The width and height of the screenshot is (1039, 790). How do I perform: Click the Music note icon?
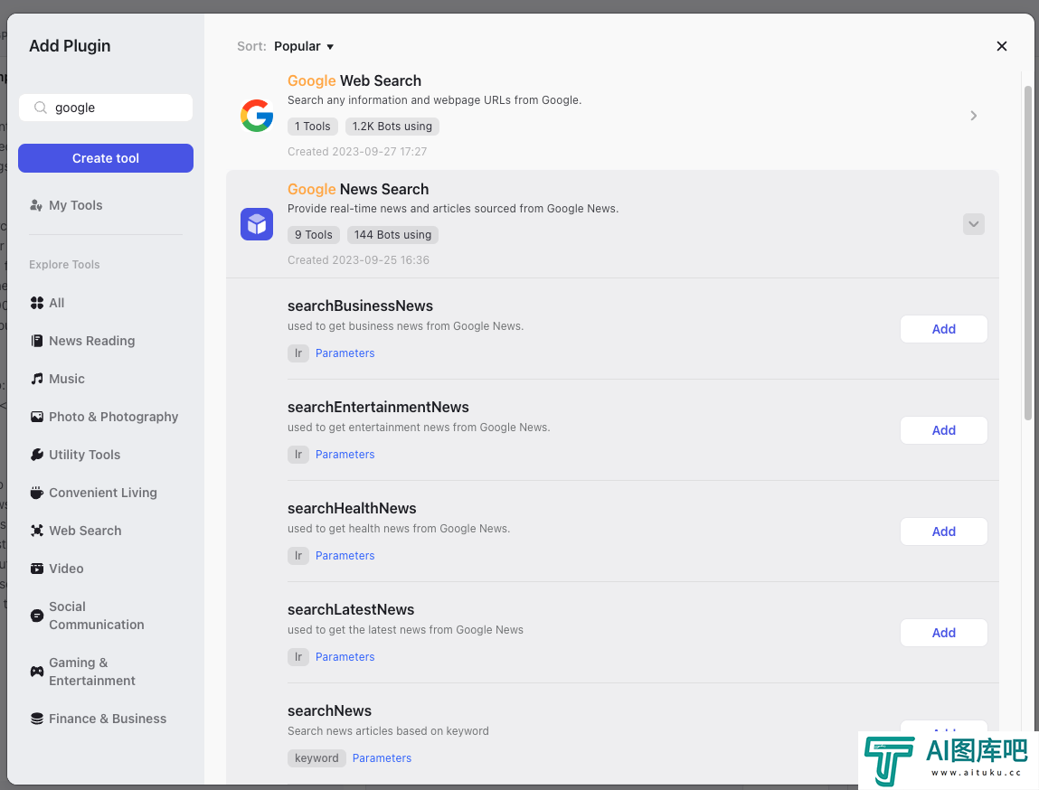click(37, 379)
